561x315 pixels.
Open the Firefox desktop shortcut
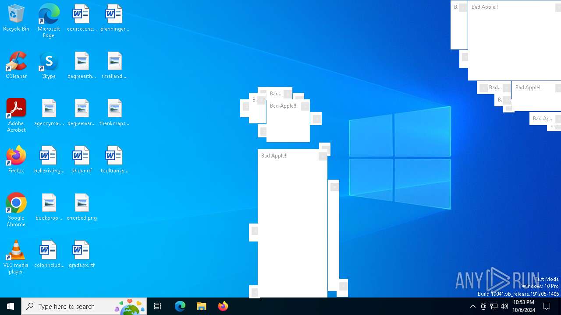tap(16, 160)
